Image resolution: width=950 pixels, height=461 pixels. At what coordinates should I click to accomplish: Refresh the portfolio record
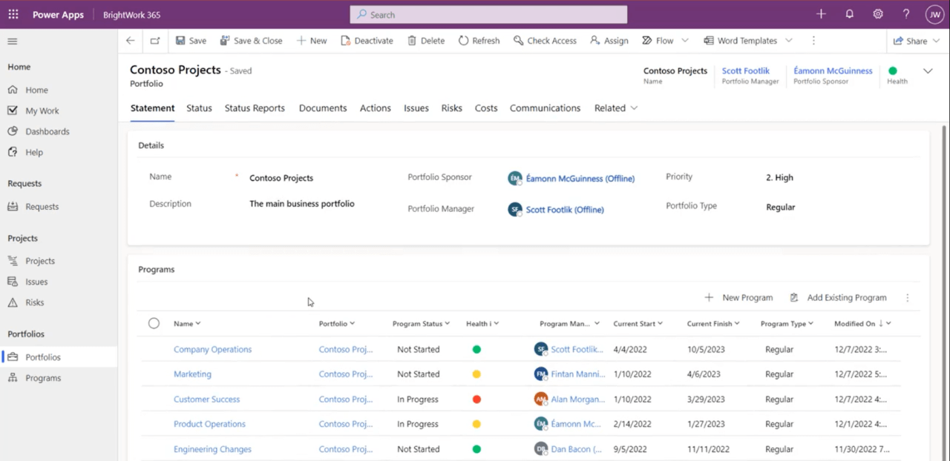tap(479, 41)
